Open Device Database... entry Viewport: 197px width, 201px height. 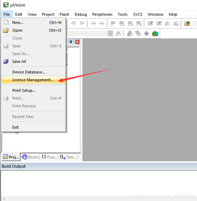(34, 72)
